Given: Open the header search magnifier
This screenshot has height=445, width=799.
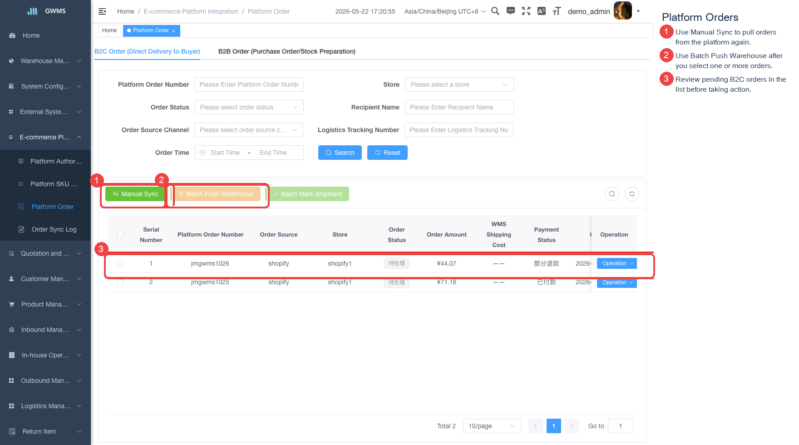Looking at the screenshot, I should tap(495, 11).
